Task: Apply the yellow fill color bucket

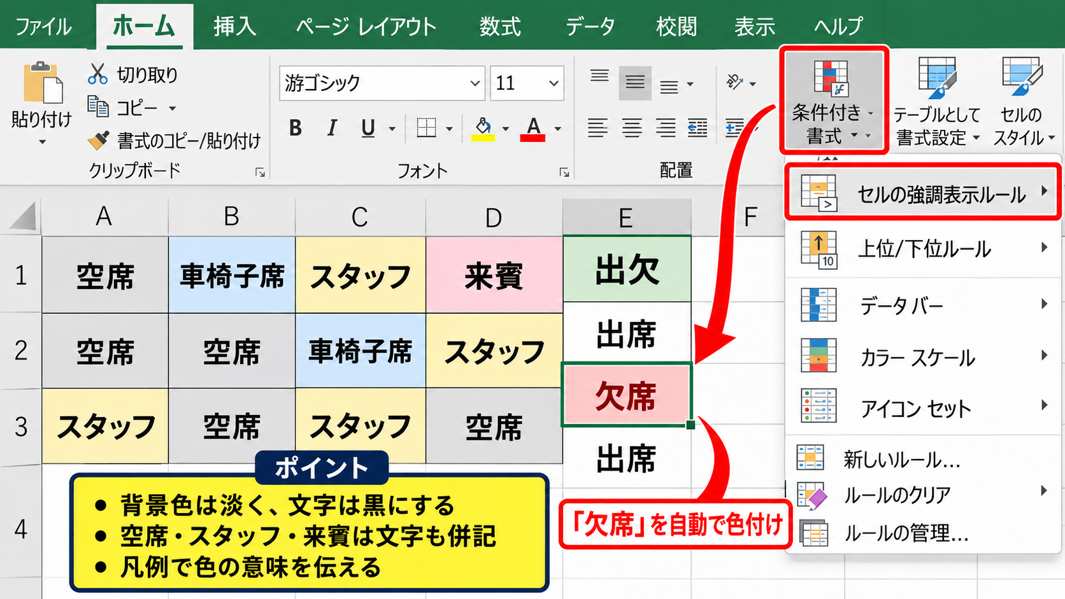Action: click(483, 129)
